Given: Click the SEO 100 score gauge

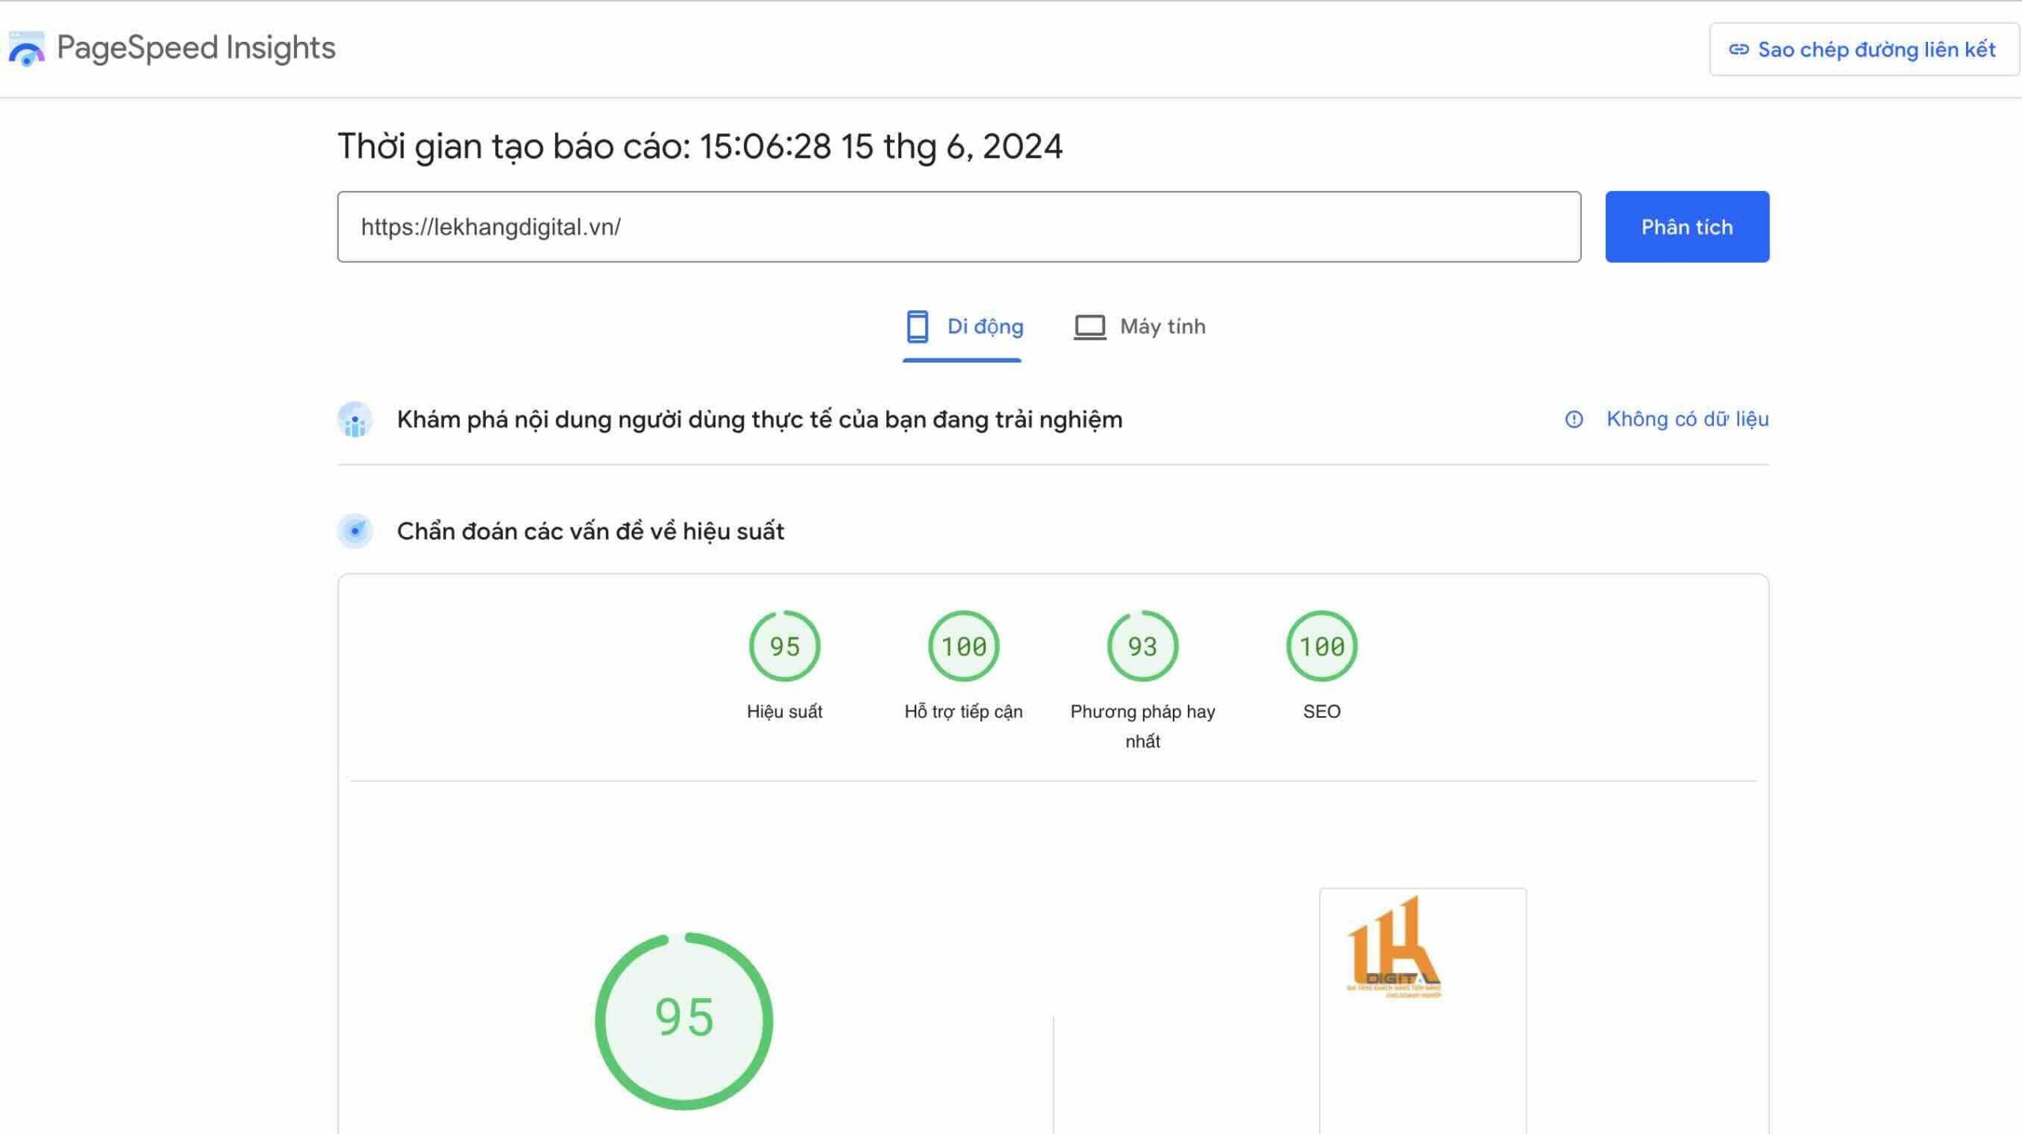Looking at the screenshot, I should [x=1322, y=646].
